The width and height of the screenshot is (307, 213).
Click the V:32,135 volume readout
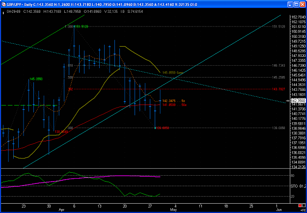111,12
